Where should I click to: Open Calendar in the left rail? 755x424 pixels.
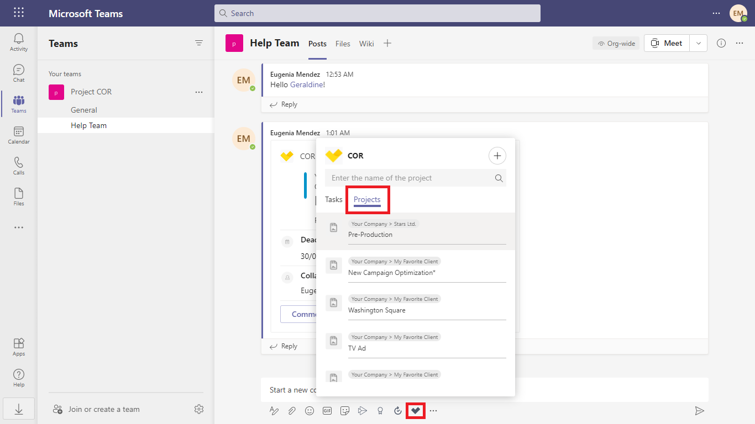click(x=19, y=135)
